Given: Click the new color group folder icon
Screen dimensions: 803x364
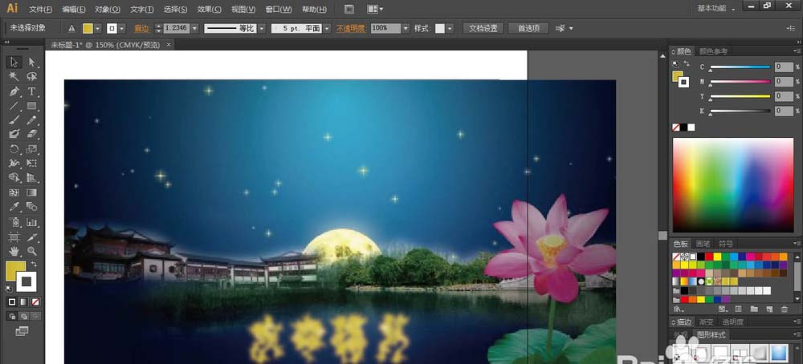Looking at the screenshot, I should (x=754, y=309).
